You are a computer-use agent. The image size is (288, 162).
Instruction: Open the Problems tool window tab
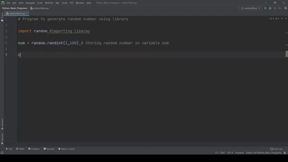click(x=34, y=149)
